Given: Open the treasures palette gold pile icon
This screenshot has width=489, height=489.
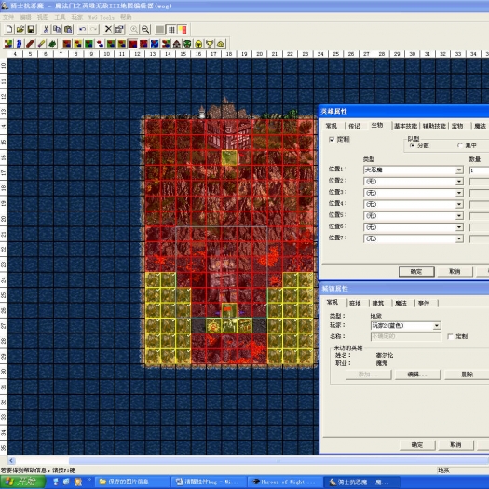Looking at the screenshot, I should pos(221,44).
